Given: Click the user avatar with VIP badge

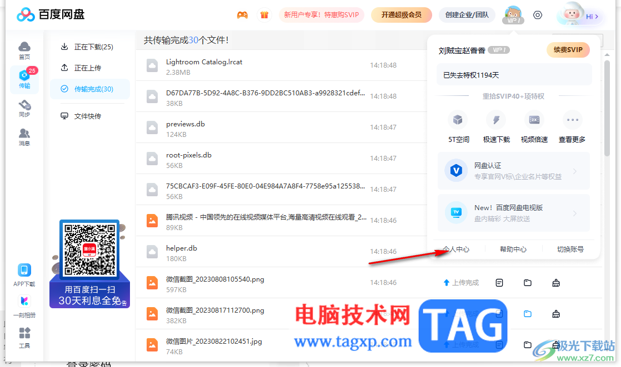Looking at the screenshot, I should 513,15.
